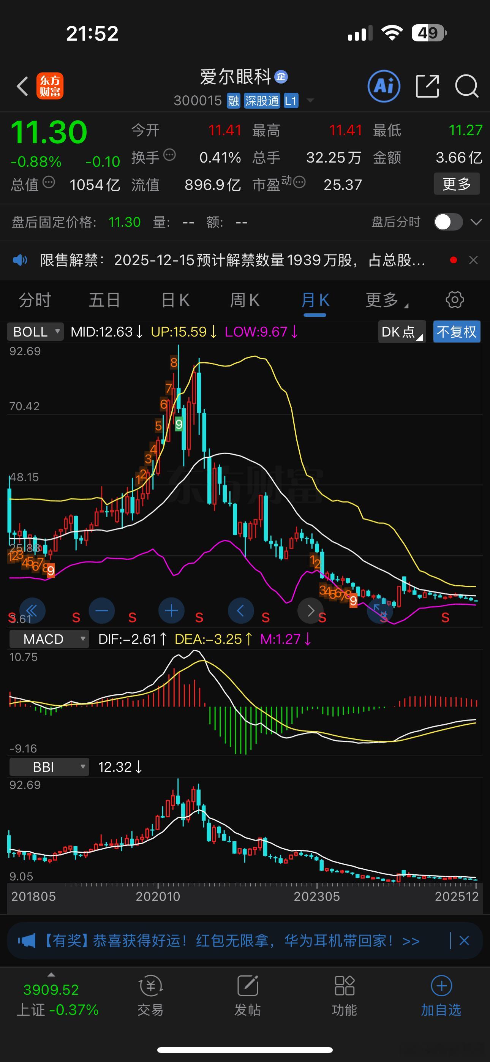Tap info icon next to 换手
The height and width of the screenshot is (1062, 490).
169,155
